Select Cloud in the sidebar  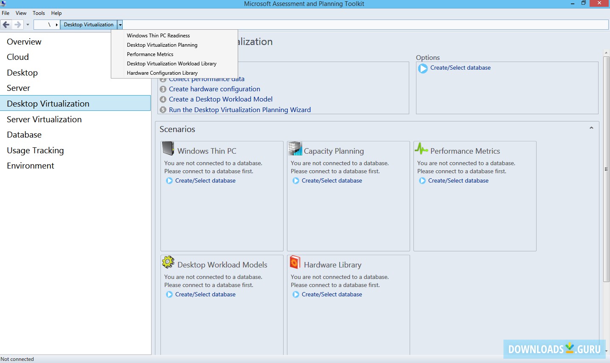click(x=18, y=57)
